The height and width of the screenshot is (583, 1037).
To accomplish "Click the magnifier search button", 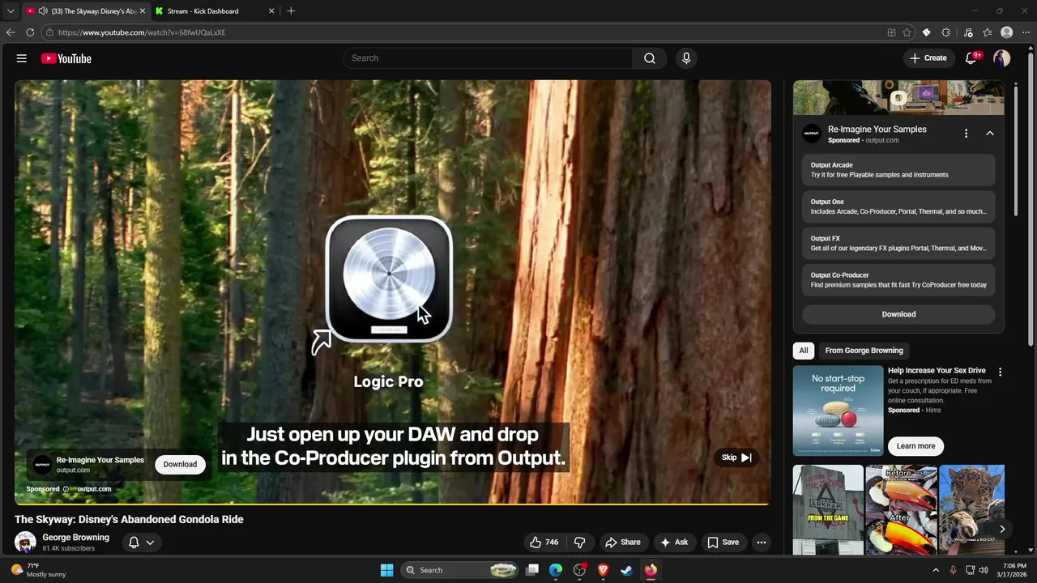I will (650, 58).
